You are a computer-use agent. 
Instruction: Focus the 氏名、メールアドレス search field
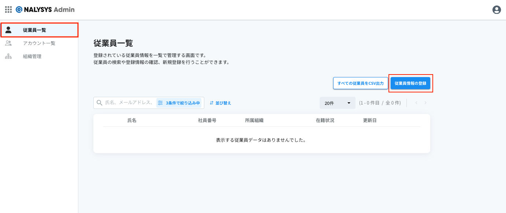pyautogui.click(x=129, y=103)
